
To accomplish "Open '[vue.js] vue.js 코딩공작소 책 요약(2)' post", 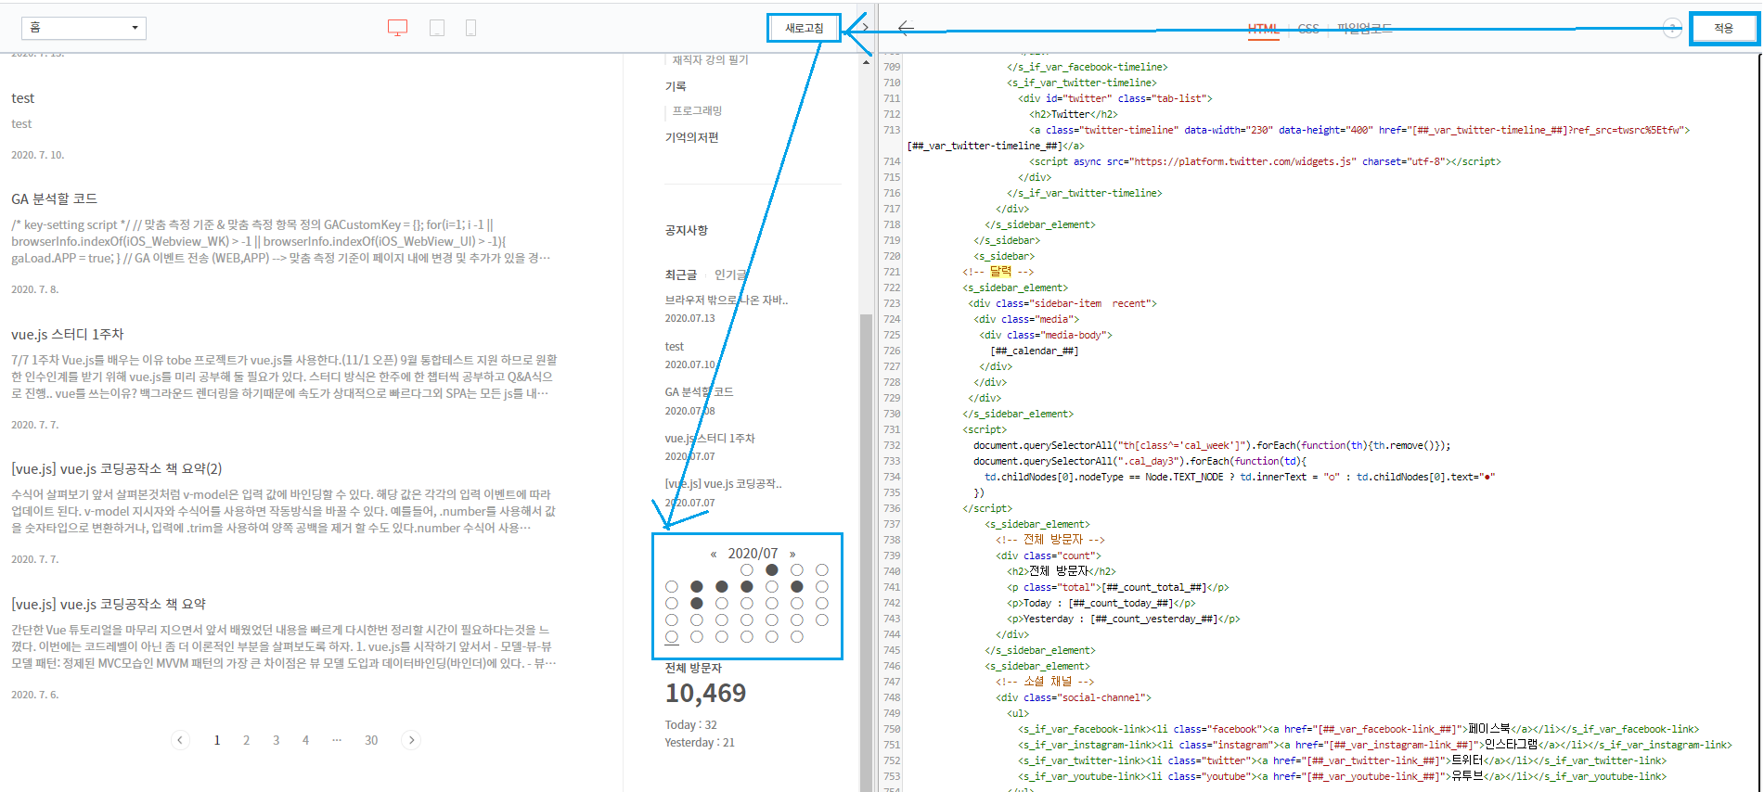I will (x=117, y=469).
